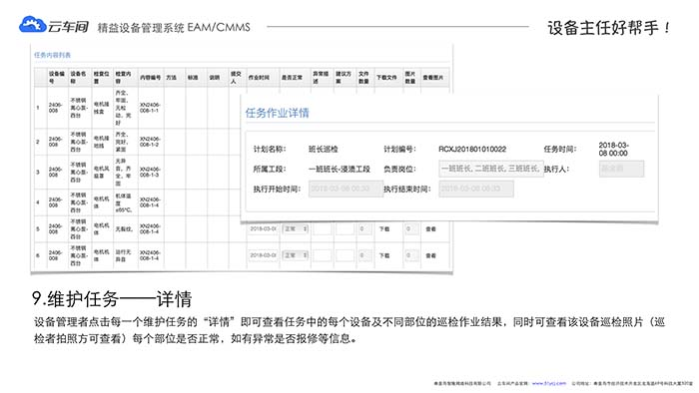Image resolution: width=699 pixels, height=393 pixels.
Task: Click the 云车间 cloud logo icon
Action: (x=33, y=24)
